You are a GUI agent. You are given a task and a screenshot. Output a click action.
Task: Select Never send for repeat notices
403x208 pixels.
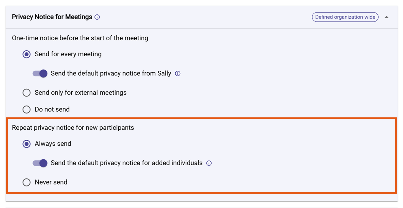(x=26, y=182)
